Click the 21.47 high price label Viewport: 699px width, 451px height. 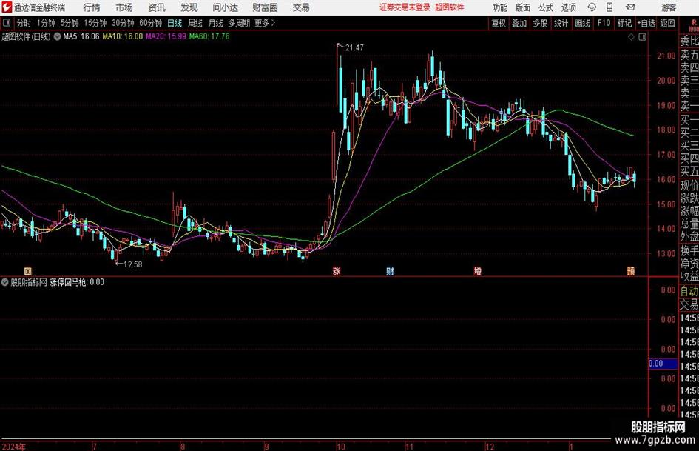tap(354, 47)
